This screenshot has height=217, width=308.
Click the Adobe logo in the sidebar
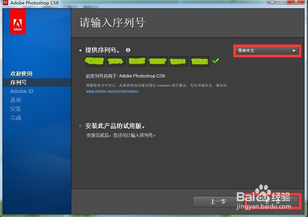coord(17,21)
